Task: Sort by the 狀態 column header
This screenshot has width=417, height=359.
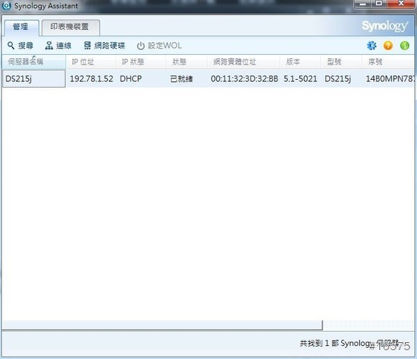Action: tap(186, 62)
